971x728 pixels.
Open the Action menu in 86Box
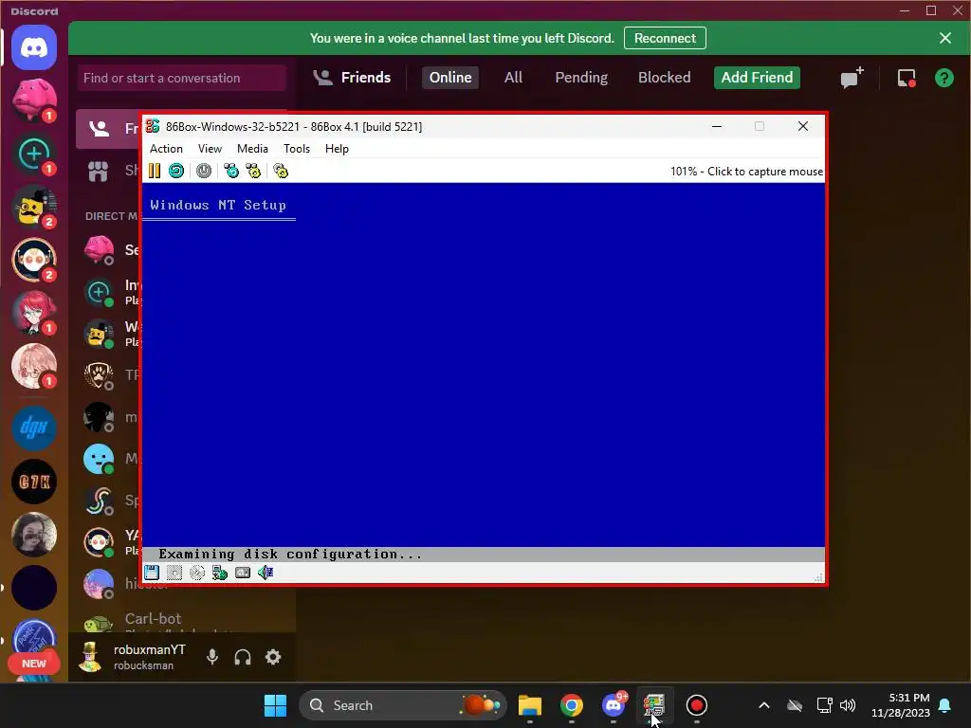point(166,149)
